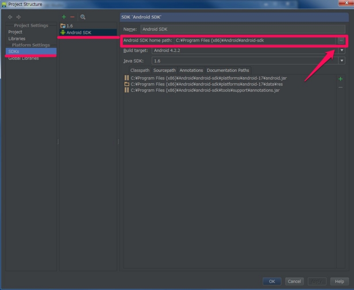Switch to the Annotations tab
354x290 pixels.
coord(191,71)
